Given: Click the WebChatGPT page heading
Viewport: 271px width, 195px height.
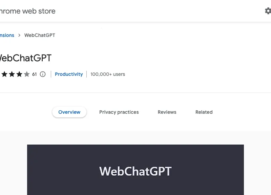Looking at the screenshot, I should pyautogui.click(x=25, y=58).
